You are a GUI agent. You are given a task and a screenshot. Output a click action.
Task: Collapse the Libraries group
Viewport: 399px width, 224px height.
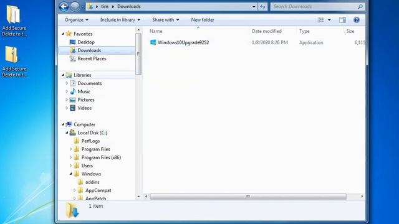click(x=63, y=75)
